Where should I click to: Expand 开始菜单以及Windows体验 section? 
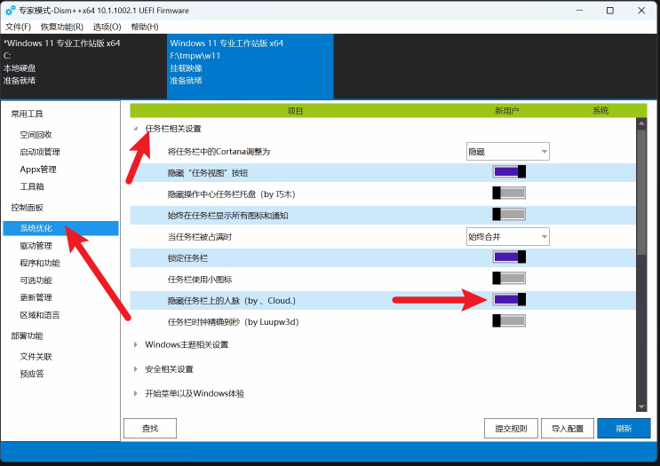pyautogui.click(x=136, y=393)
